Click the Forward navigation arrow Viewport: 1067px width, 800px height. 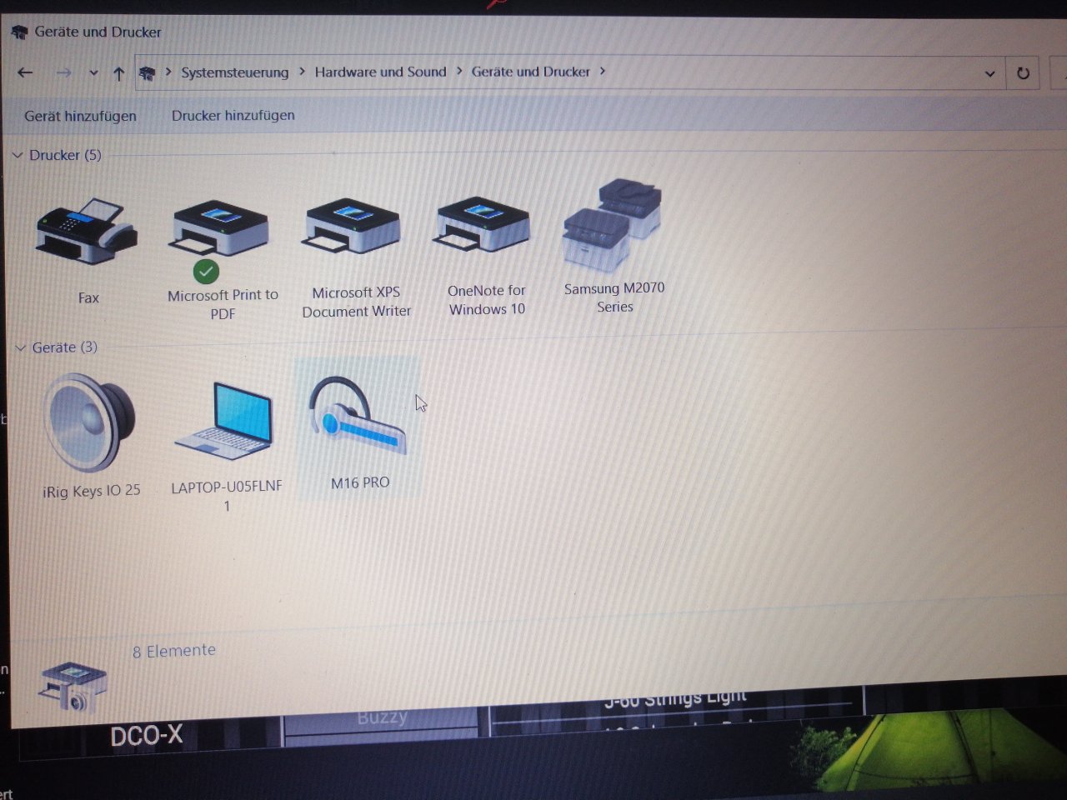pyautogui.click(x=63, y=73)
